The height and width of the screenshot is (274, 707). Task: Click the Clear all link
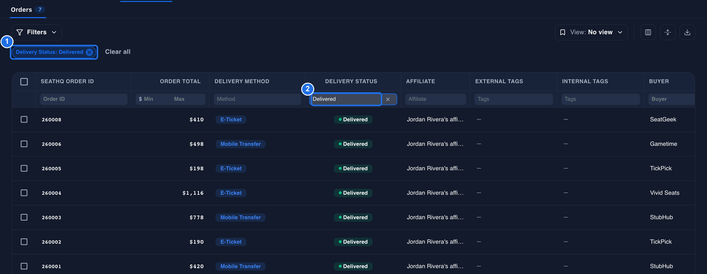(118, 52)
